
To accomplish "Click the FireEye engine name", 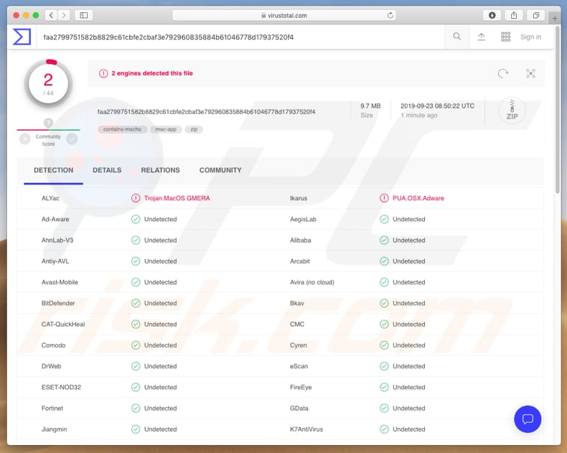I will [301, 387].
